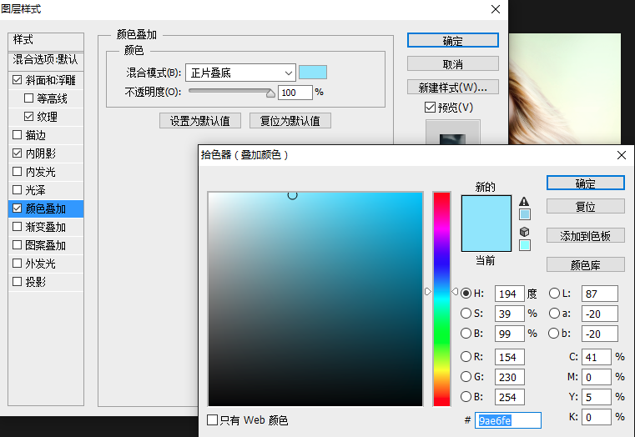
Task: Click the G value field showing 230
Action: (x=510, y=377)
